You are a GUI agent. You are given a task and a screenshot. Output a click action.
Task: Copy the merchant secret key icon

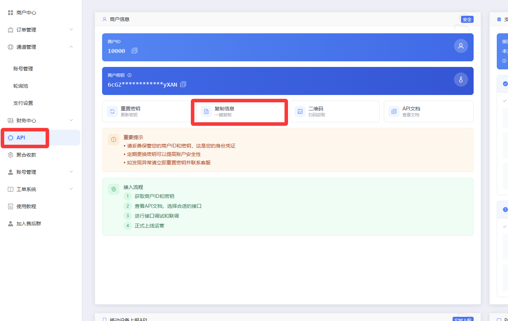[x=183, y=84]
